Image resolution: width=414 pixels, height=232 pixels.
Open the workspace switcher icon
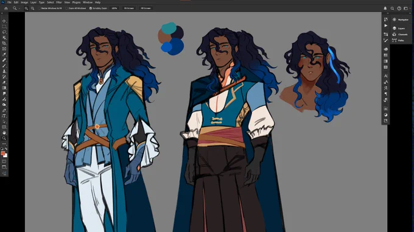(x=406, y=9)
